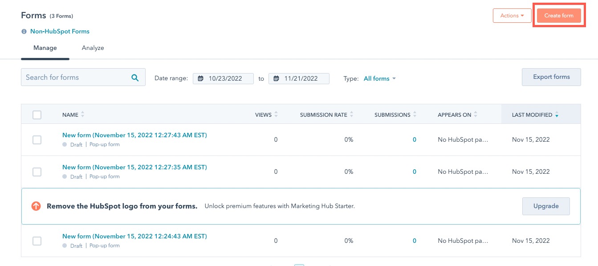Check the 12:27:43 AM form checkbox
Image resolution: width=598 pixels, height=266 pixels.
[37, 140]
